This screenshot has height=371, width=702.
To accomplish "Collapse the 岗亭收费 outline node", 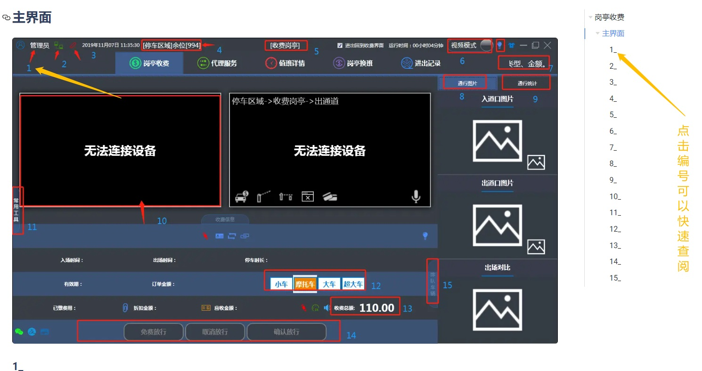I will click(590, 17).
